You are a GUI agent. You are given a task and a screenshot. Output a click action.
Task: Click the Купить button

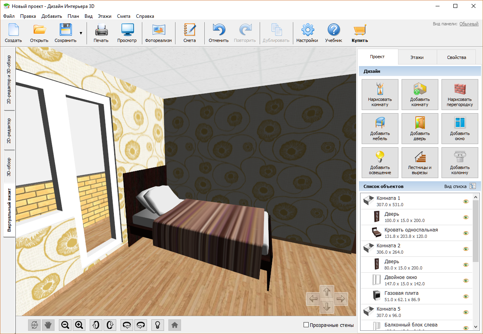click(360, 33)
